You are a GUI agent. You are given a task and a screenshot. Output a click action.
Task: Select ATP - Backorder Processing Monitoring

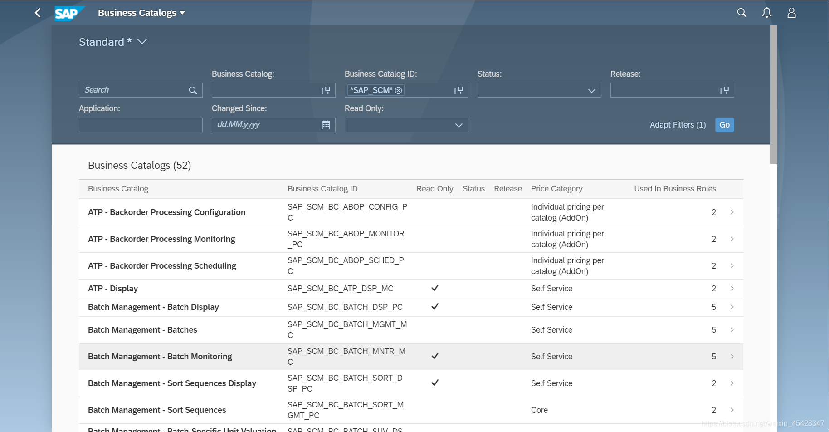(161, 239)
